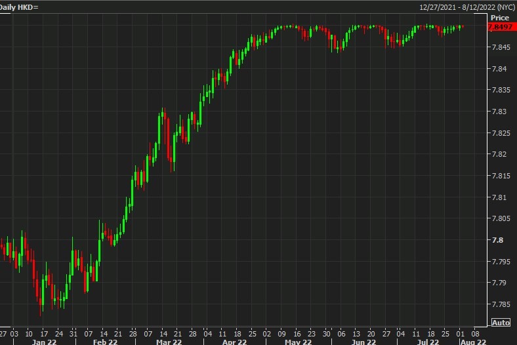Select the 16 date tick label

297,334
